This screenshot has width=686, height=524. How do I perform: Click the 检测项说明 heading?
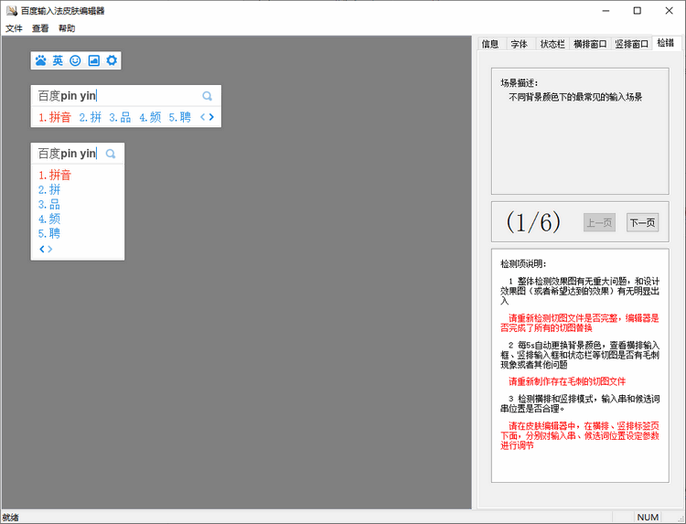pyautogui.click(x=523, y=263)
